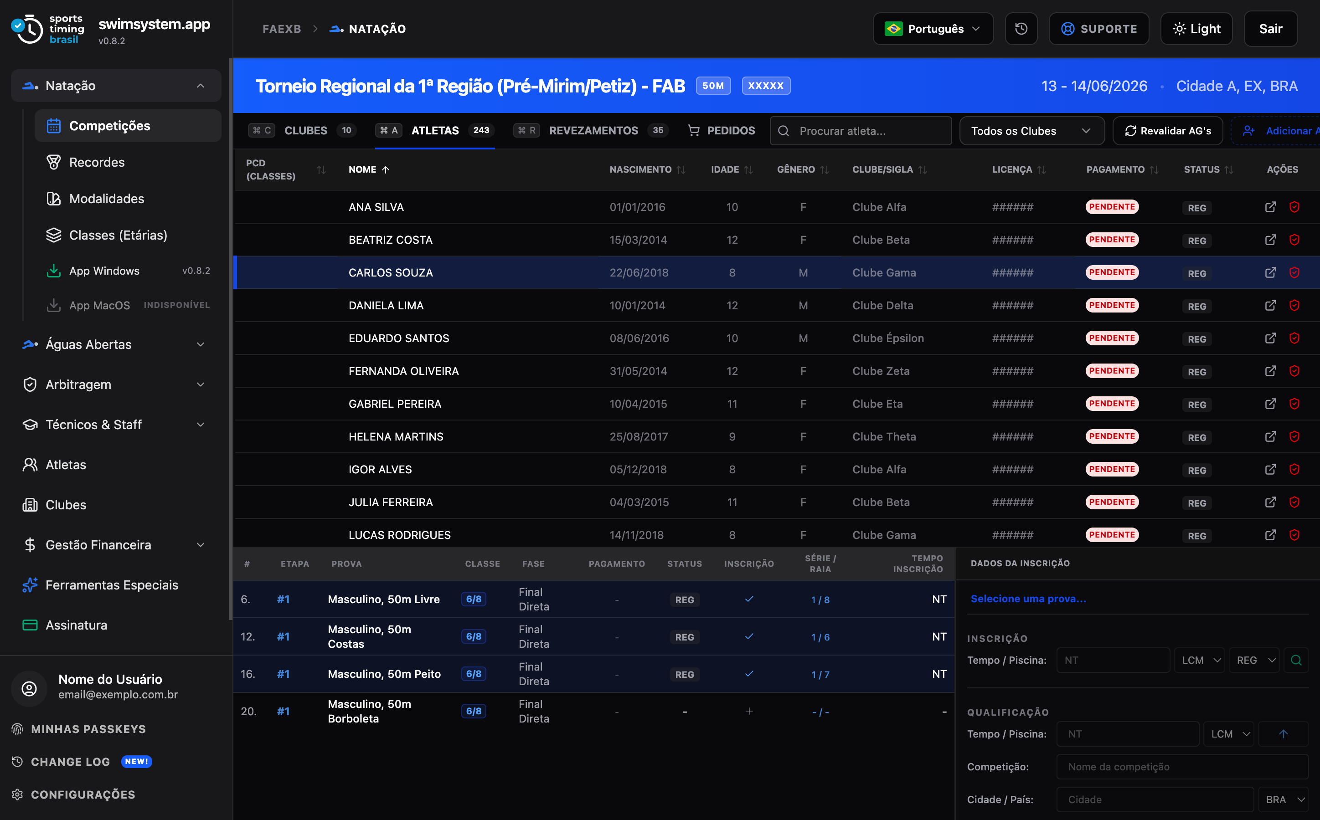The width and height of the screenshot is (1320, 820).
Task: Expand the Gestão Financeira section
Action: [116, 545]
